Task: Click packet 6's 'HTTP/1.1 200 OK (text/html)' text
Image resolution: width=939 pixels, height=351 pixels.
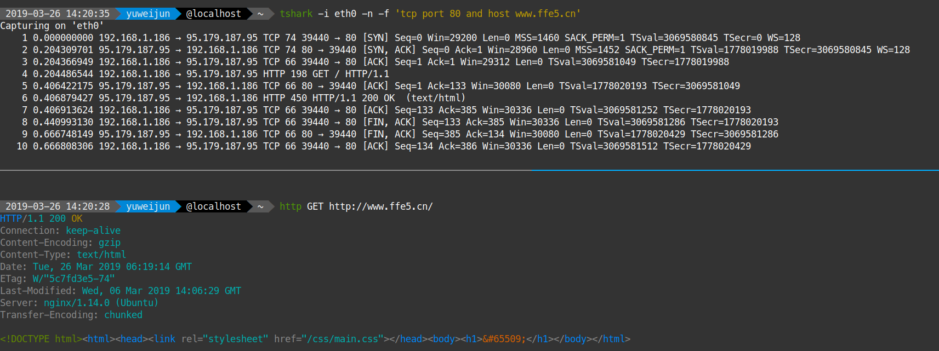Action: coord(389,98)
